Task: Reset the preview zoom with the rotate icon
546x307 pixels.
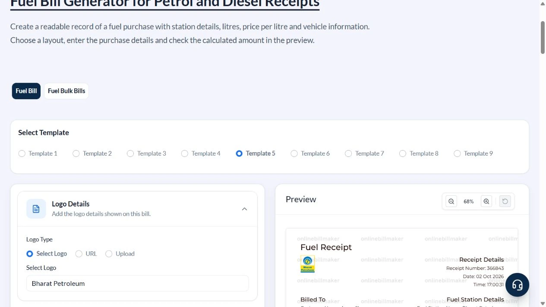Action: [x=505, y=201]
